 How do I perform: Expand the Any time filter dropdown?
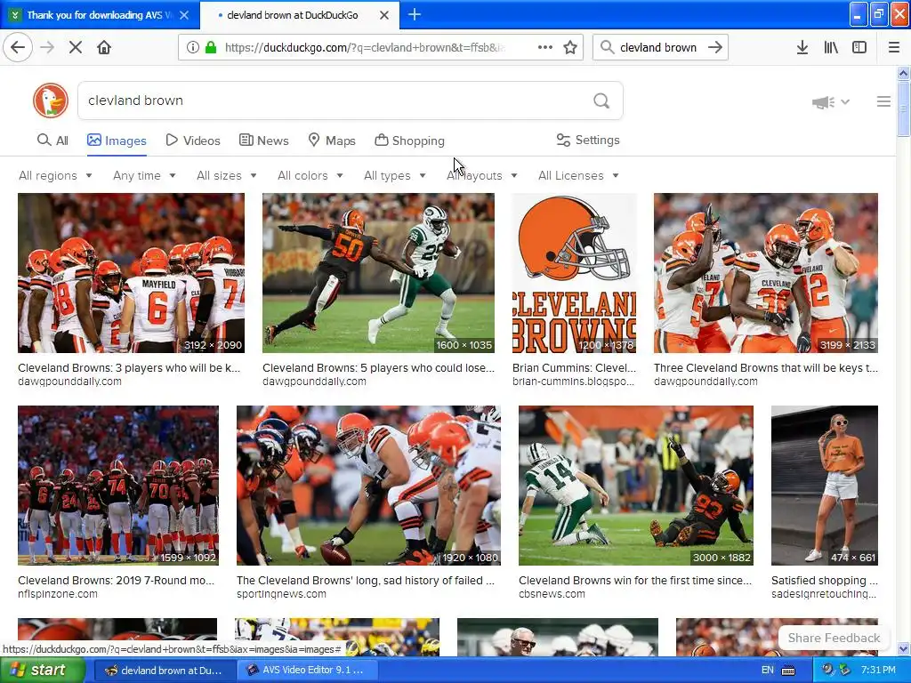click(x=144, y=175)
